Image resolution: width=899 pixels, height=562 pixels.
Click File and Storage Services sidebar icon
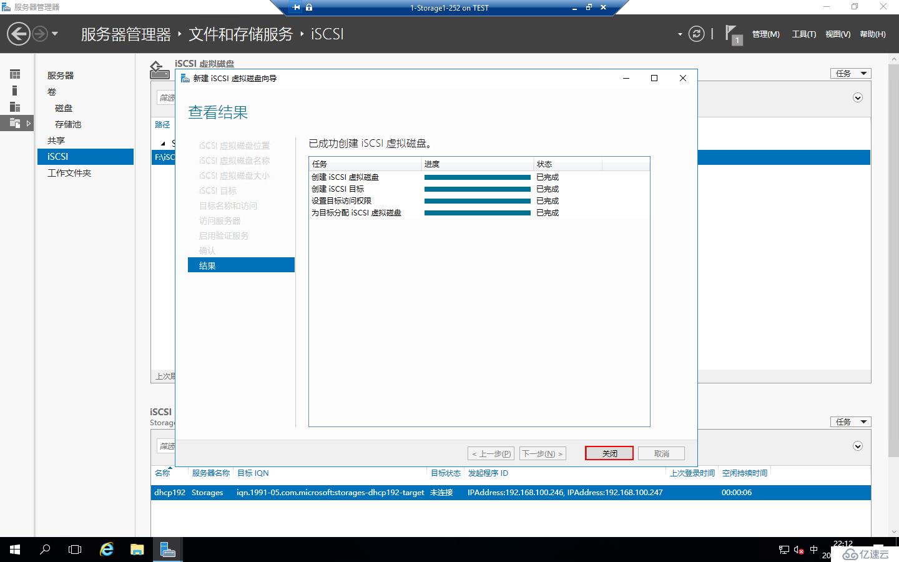[15, 123]
